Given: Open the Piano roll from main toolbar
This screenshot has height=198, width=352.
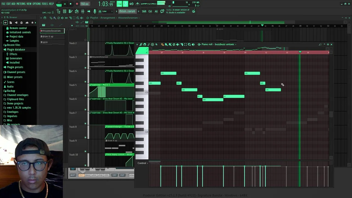Looking at the screenshot, I should pos(71,11).
